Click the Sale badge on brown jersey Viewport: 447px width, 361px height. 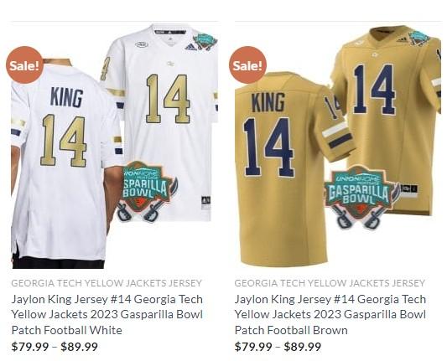pyautogui.click(x=247, y=64)
